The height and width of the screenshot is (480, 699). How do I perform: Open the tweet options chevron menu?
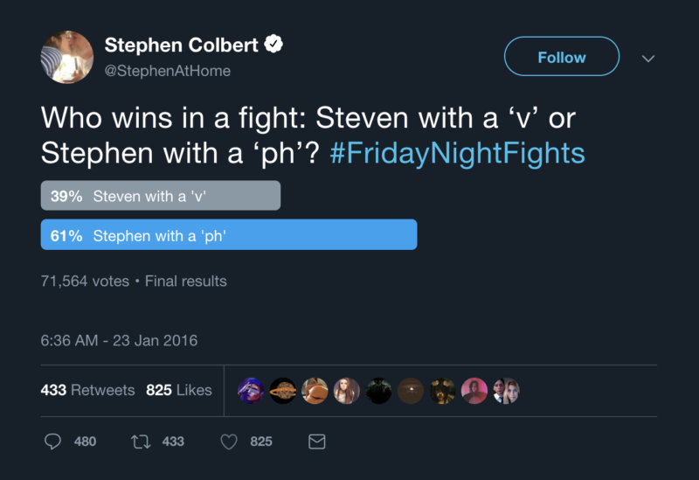(x=648, y=58)
